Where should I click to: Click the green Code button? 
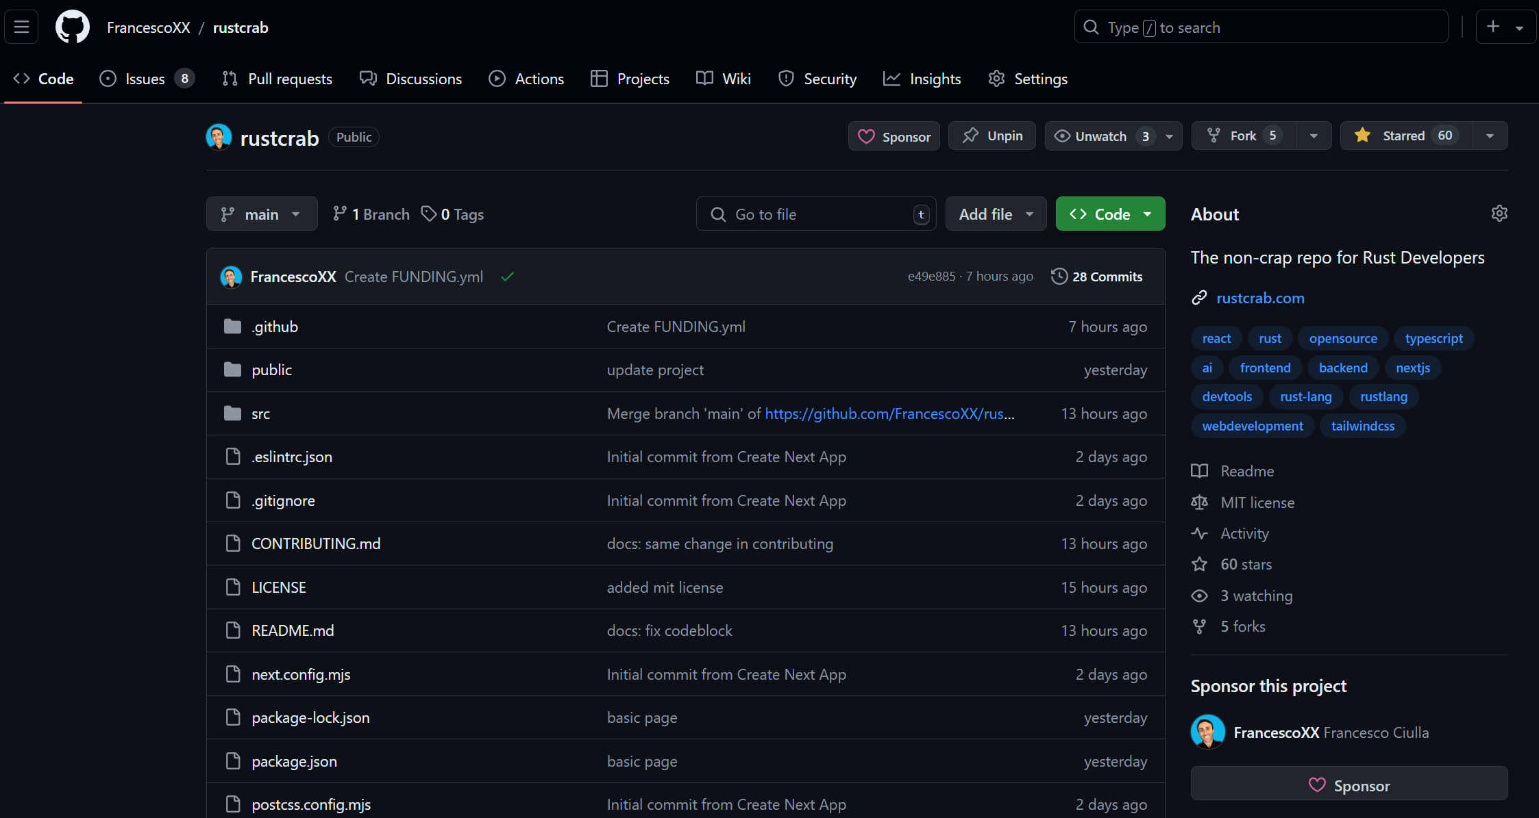pyautogui.click(x=1110, y=214)
